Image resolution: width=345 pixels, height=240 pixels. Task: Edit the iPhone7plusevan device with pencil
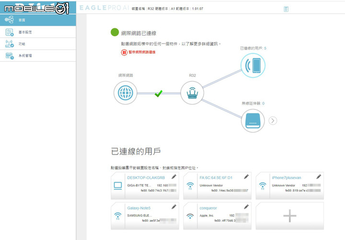(319, 176)
